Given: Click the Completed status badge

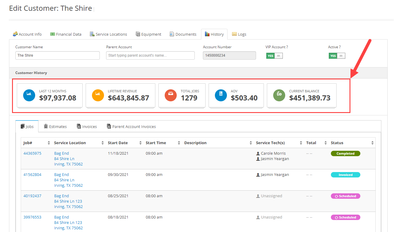Looking at the screenshot, I should click(346, 153).
